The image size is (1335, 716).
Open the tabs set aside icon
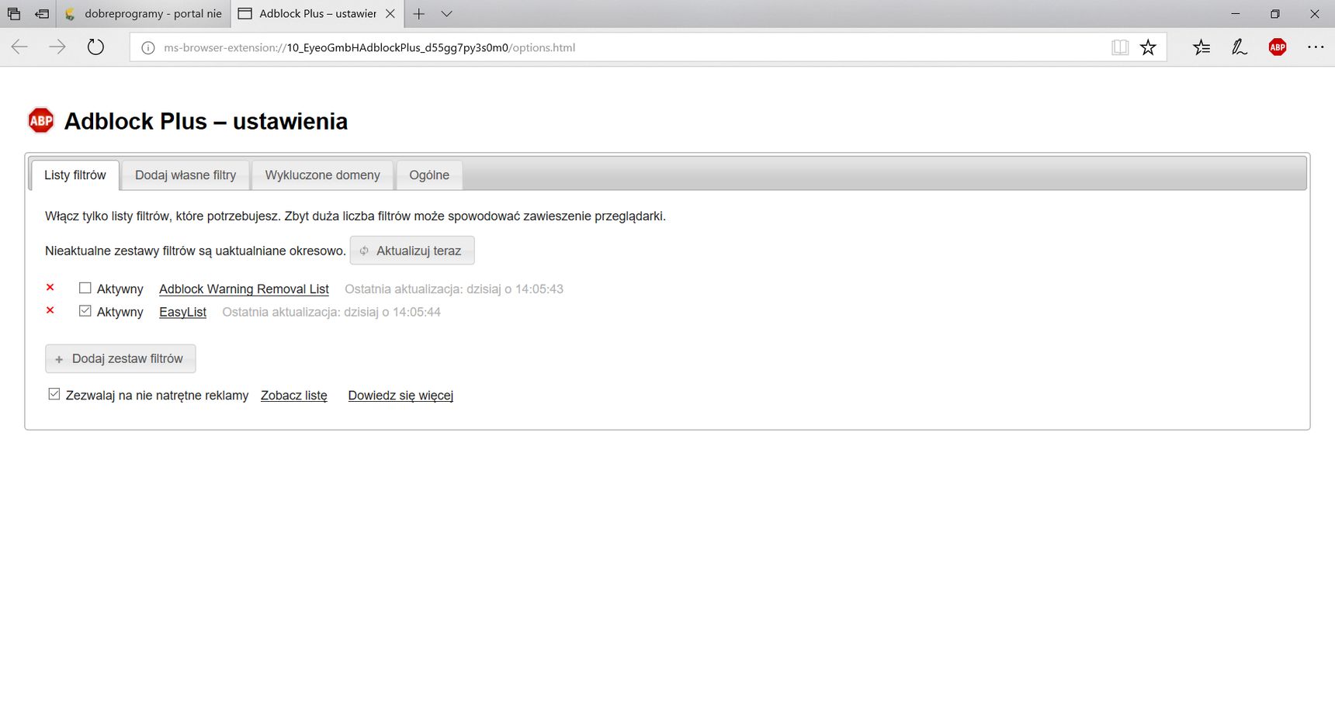[x=14, y=14]
